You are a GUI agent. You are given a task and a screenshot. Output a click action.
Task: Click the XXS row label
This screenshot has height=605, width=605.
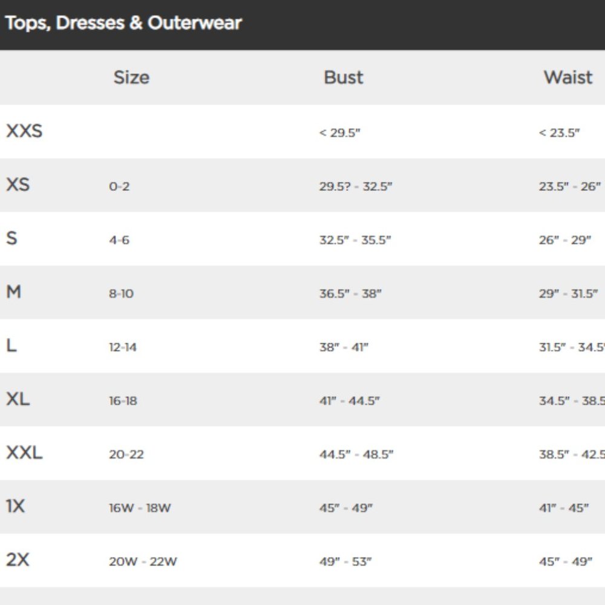tap(24, 131)
